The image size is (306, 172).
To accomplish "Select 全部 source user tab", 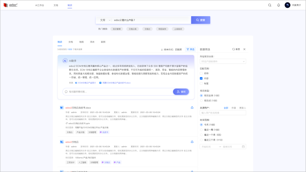I will pyautogui.click(x=226, y=108).
